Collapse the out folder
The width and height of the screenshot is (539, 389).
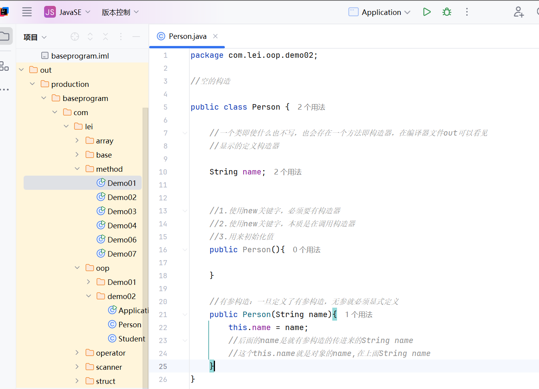point(22,70)
